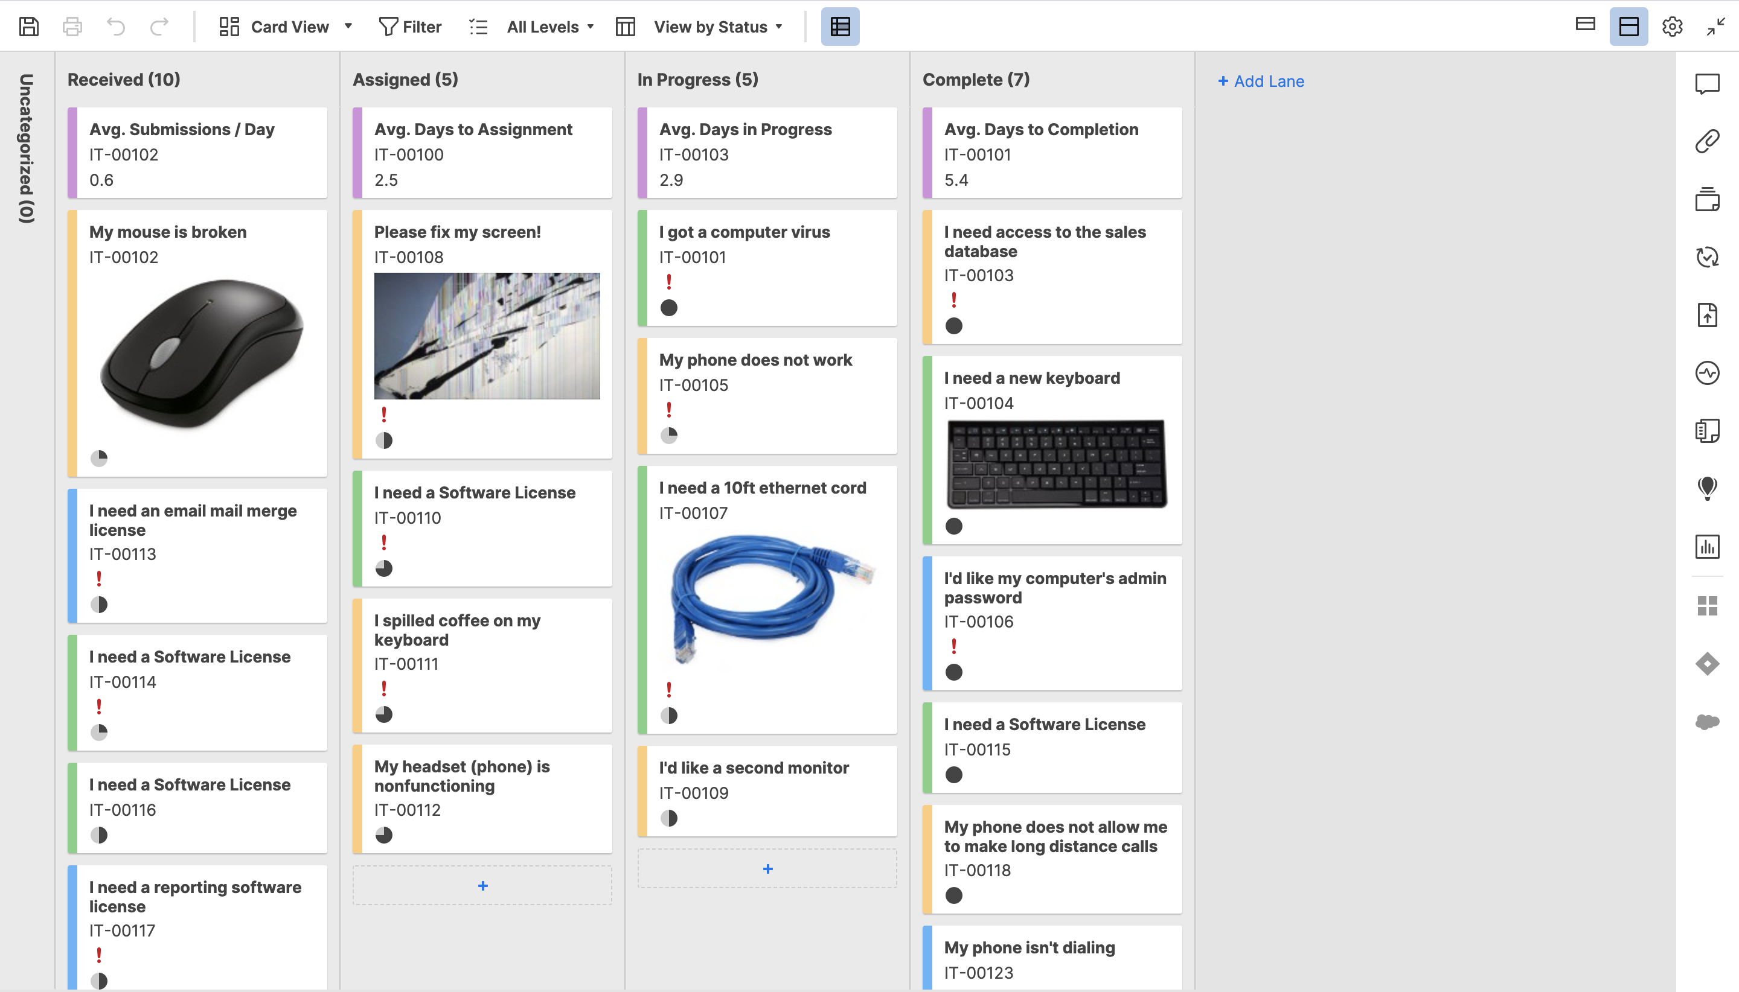Click the collapse fullscreen arrows icon
This screenshot has width=1739, height=992.
click(1715, 27)
